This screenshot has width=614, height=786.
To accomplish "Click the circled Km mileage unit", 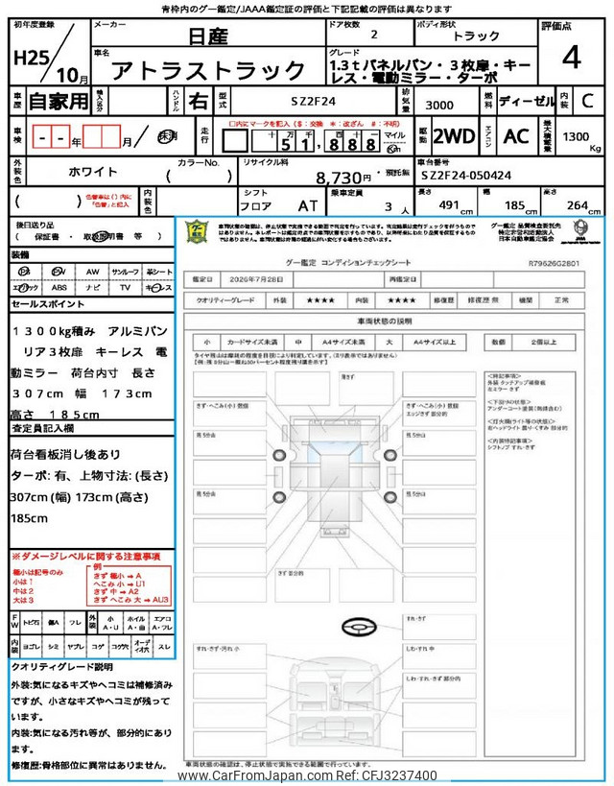I will [393, 149].
